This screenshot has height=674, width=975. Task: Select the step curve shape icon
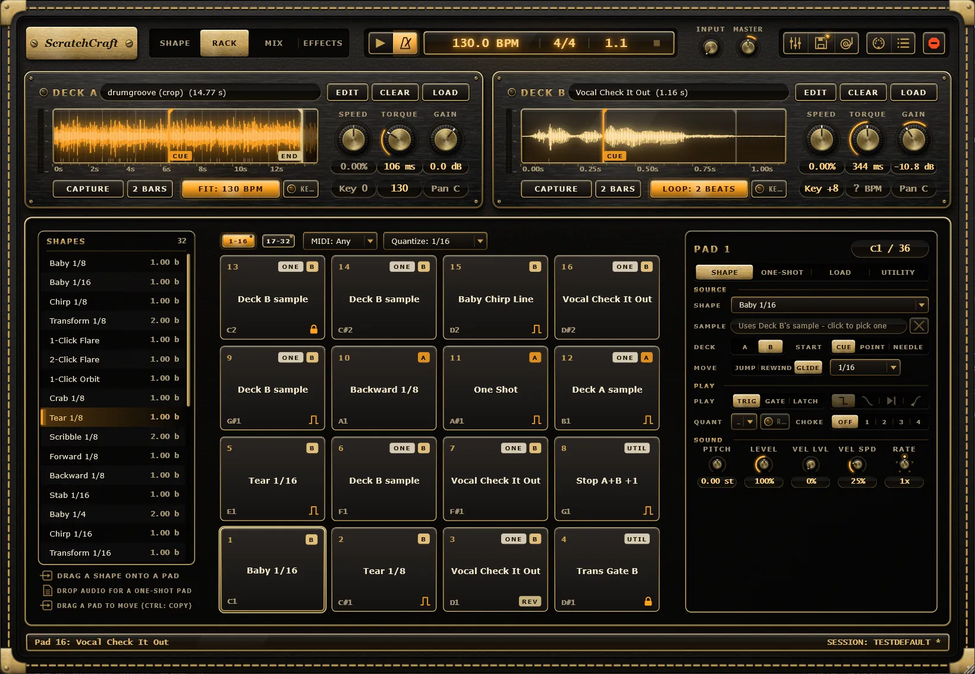843,401
